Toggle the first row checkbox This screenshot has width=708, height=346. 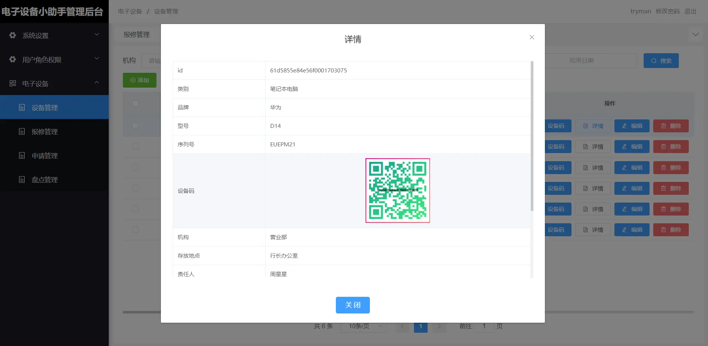(x=135, y=125)
